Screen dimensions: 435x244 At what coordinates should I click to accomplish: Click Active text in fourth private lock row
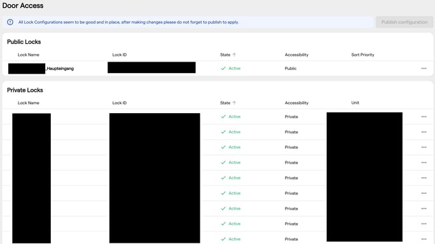(235, 163)
